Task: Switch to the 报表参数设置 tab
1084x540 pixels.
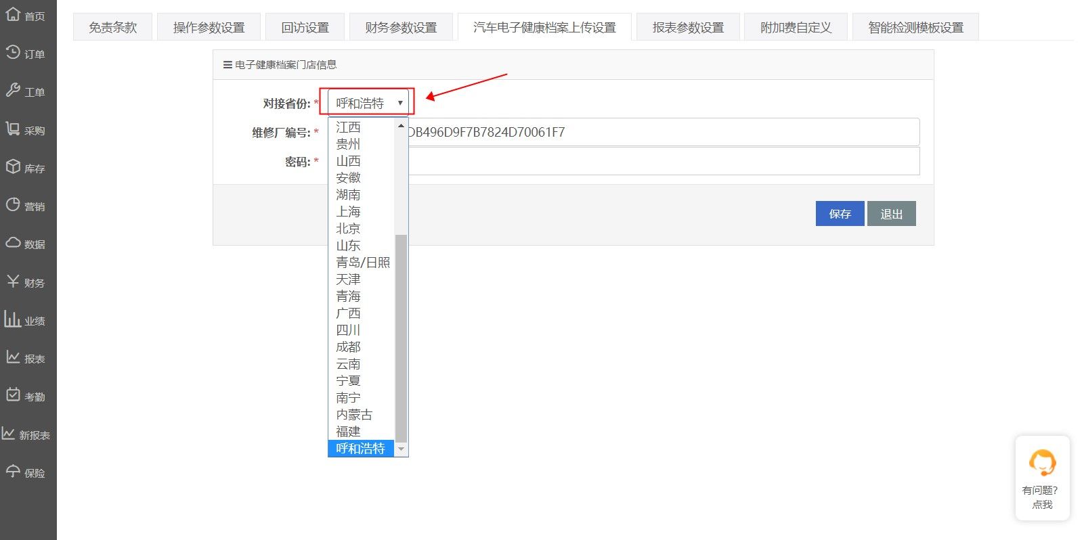Action: [688, 27]
